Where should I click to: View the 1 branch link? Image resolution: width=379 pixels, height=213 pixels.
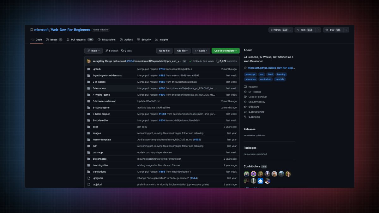[112, 50]
